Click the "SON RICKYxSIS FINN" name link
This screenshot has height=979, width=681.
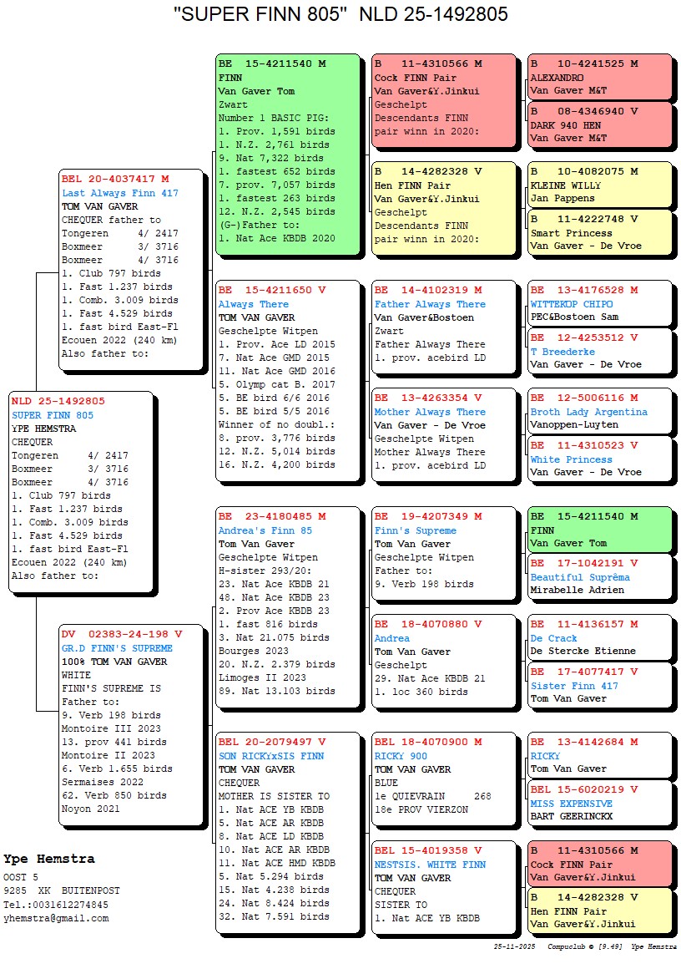pyautogui.click(x=271, y=756)
